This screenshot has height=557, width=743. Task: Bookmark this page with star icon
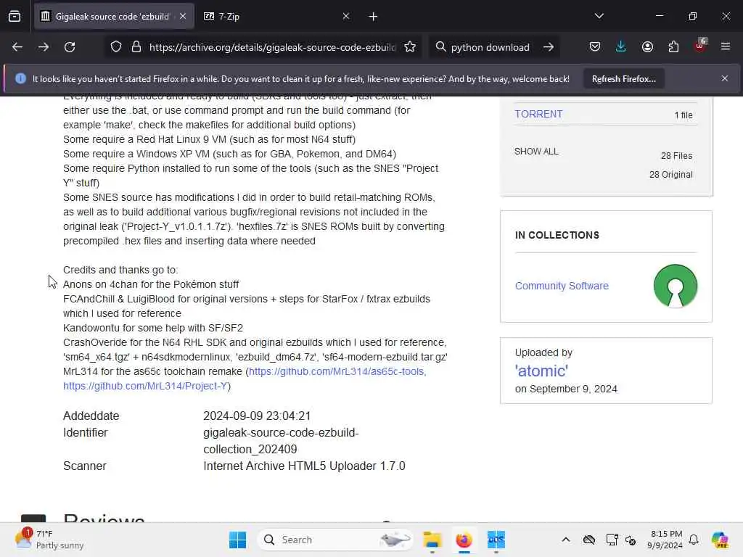410,47
